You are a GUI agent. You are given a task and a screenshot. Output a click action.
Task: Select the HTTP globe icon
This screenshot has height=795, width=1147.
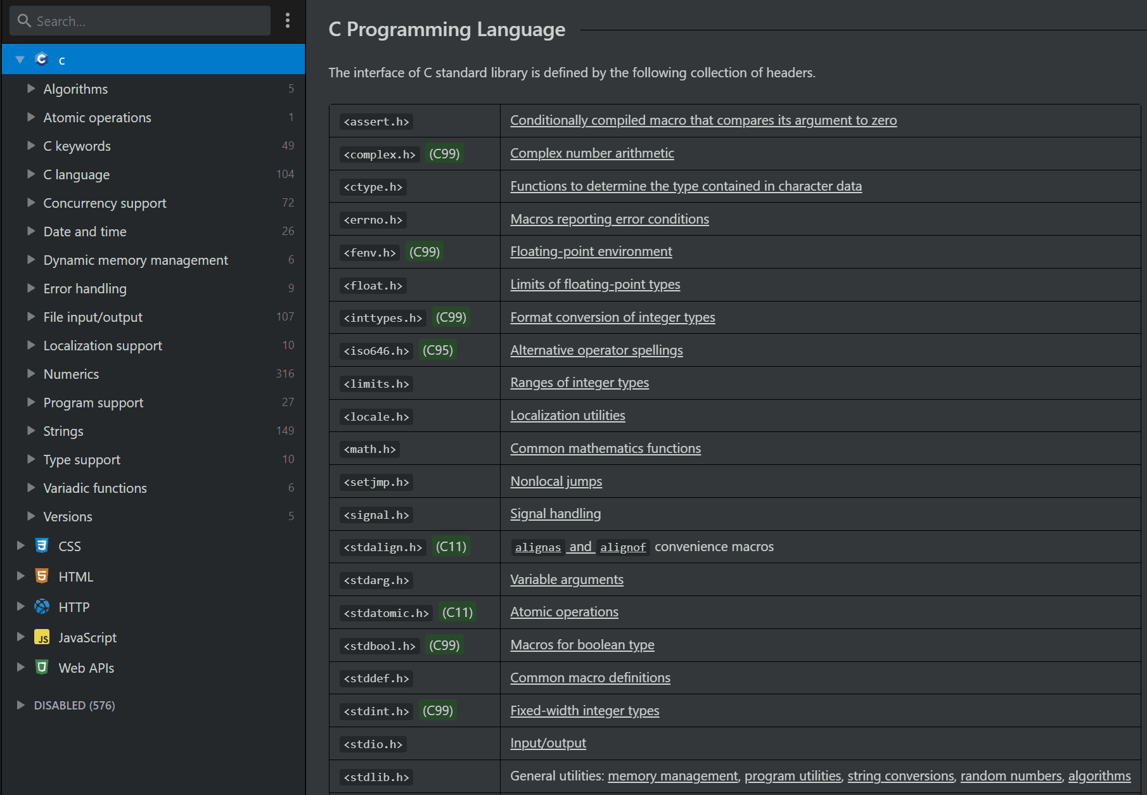click(x=41, y=606)
